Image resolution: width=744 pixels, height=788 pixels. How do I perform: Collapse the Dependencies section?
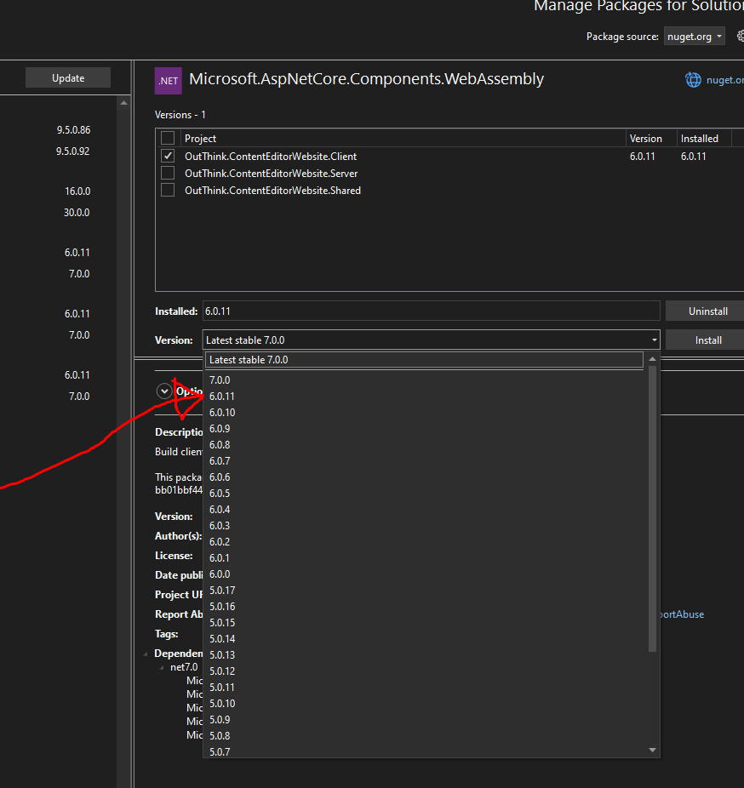145,653
